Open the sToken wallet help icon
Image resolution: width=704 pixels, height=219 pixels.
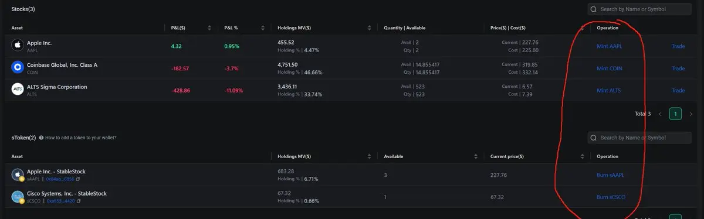[x=41, y=138]
